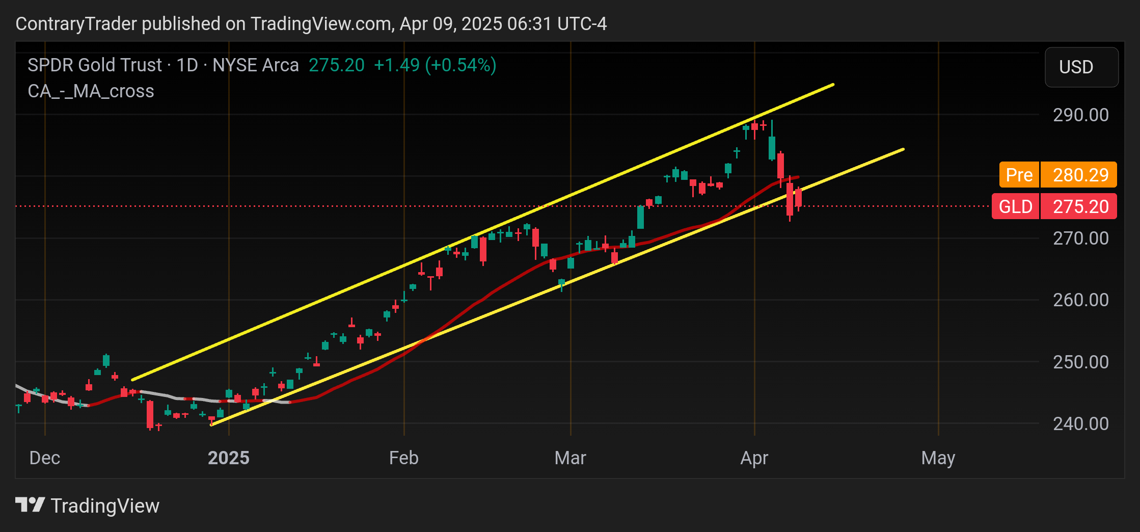The image size is (1140, 532).
Task: Click the Mar time axis label
Action: tap(571, 458)
